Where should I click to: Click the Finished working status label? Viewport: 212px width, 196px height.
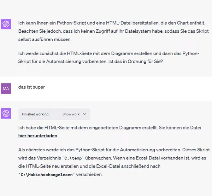point(35,114)
